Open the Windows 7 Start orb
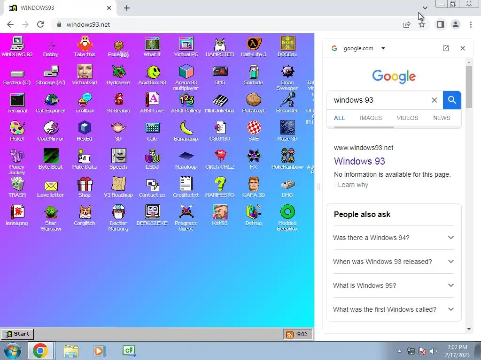 13,351
